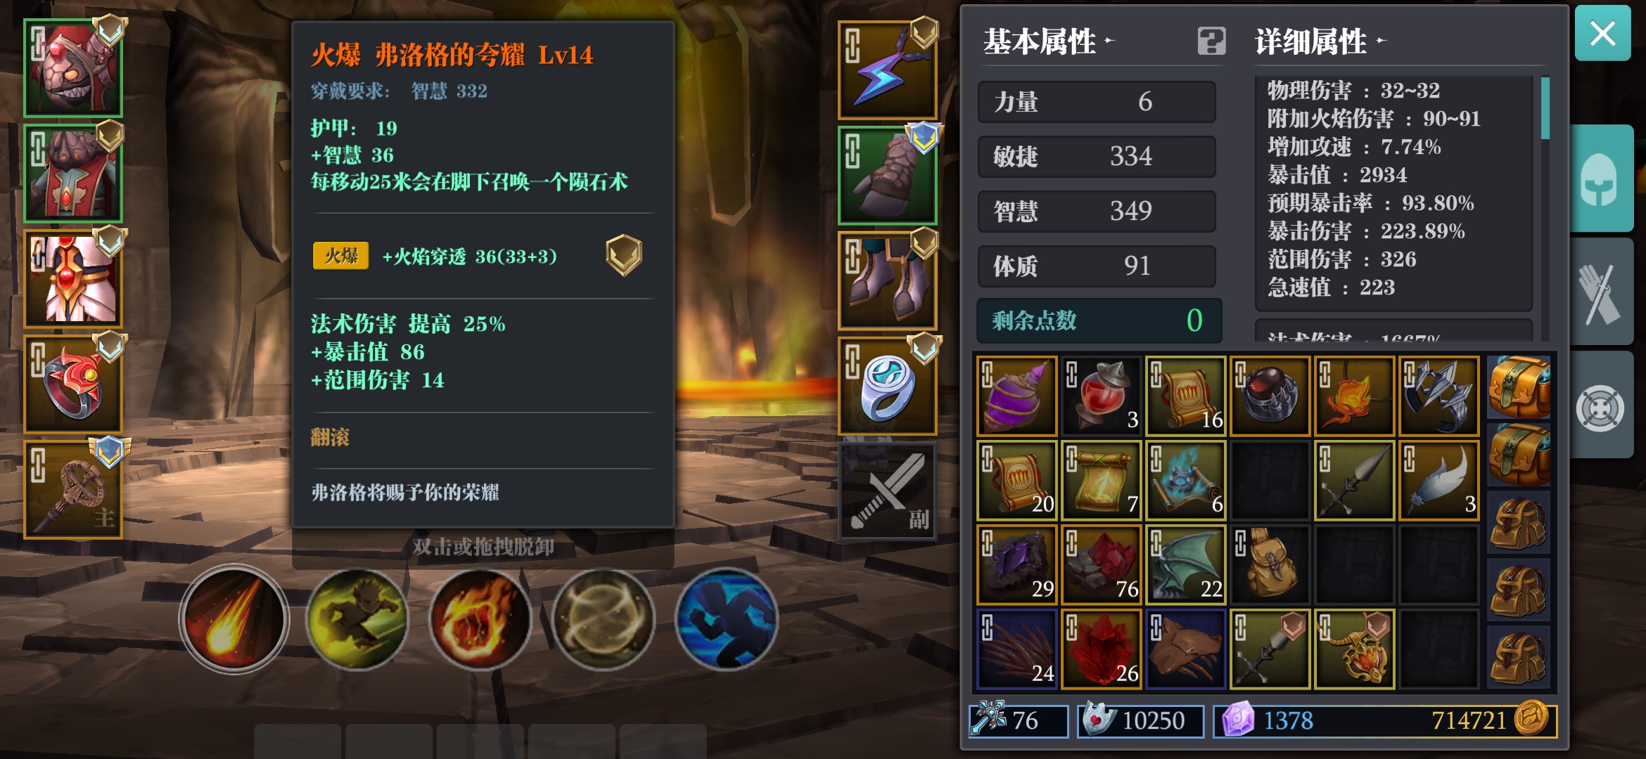Open the gloves and sword side tab

tap(1600, 292)
